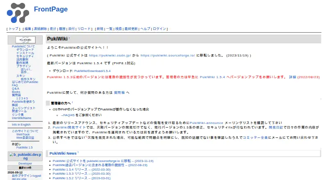Create a new page with 新規

point(100,29)
